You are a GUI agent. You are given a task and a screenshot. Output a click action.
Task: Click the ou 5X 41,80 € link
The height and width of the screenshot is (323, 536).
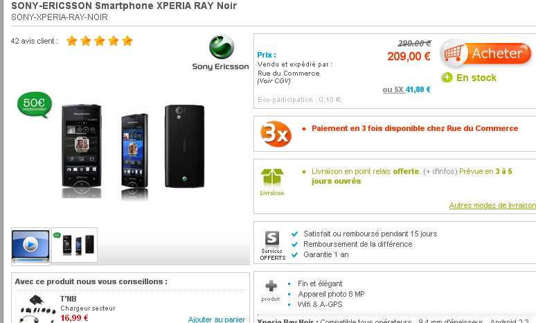tap(407, 89)
